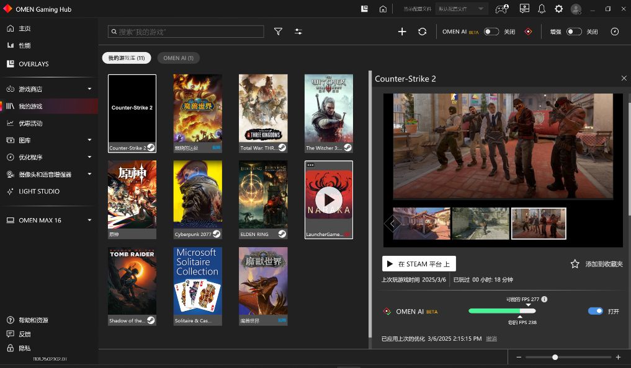Screen dimensions: 631x368
Task: Open the gamepad profile icon
Action: 502,9
